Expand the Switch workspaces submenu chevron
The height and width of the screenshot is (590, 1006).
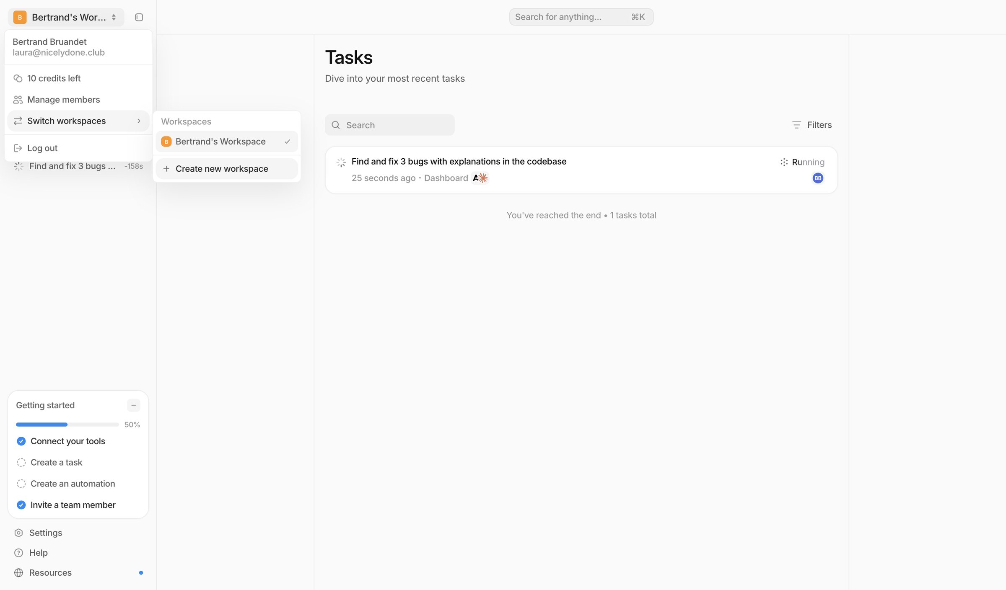pyautogui.click(x=139, y=121)
